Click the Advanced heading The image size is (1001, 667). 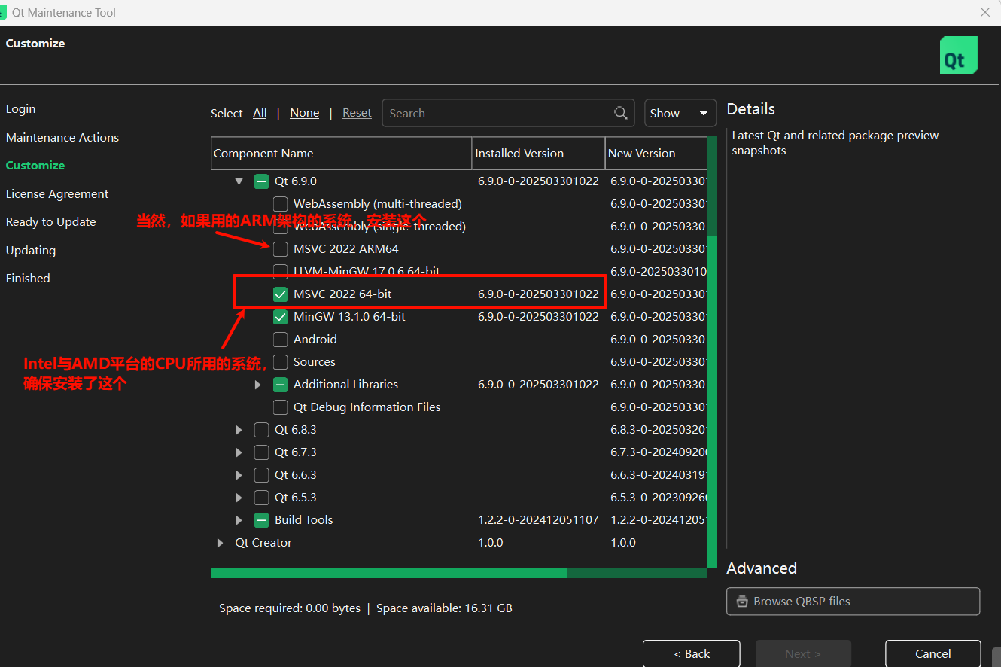point(762,568)
